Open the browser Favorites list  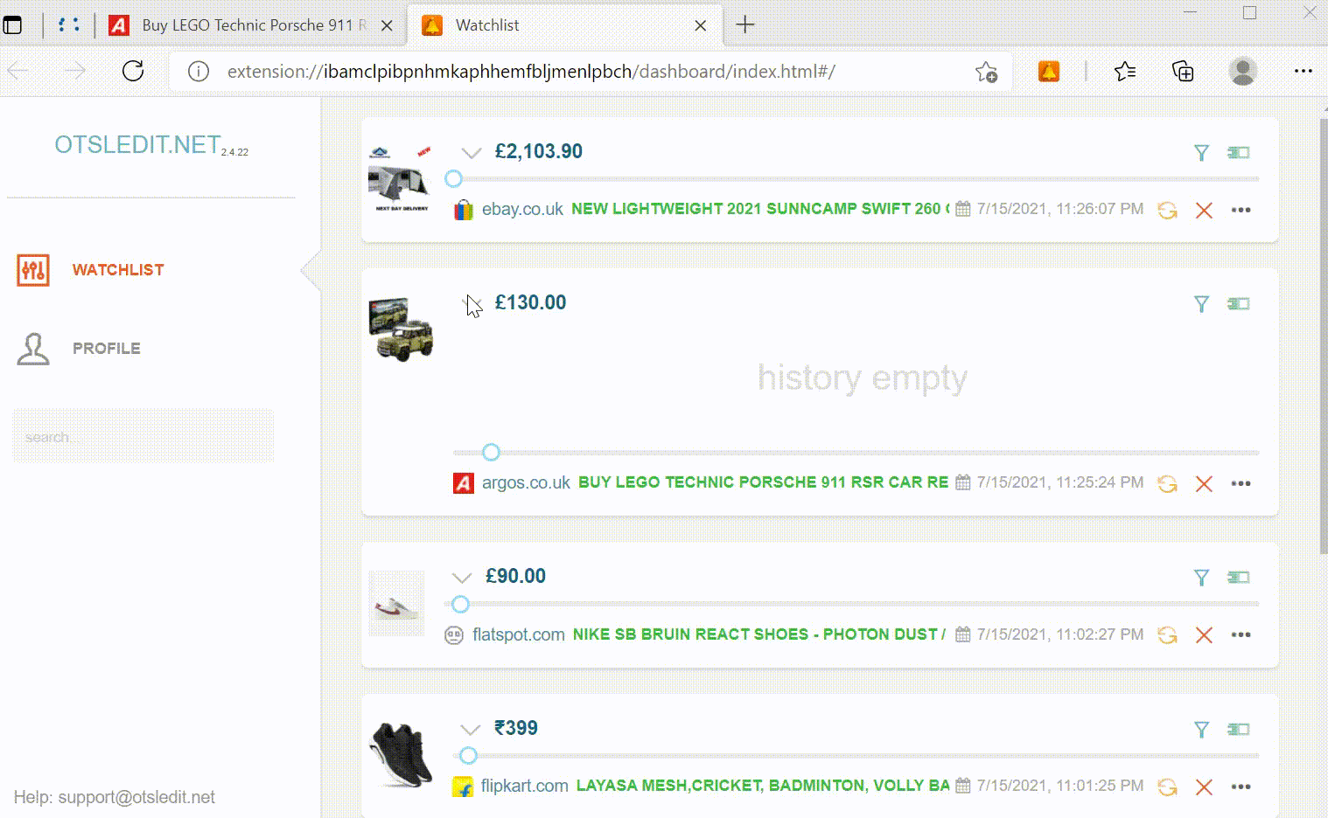point(1125,72)
